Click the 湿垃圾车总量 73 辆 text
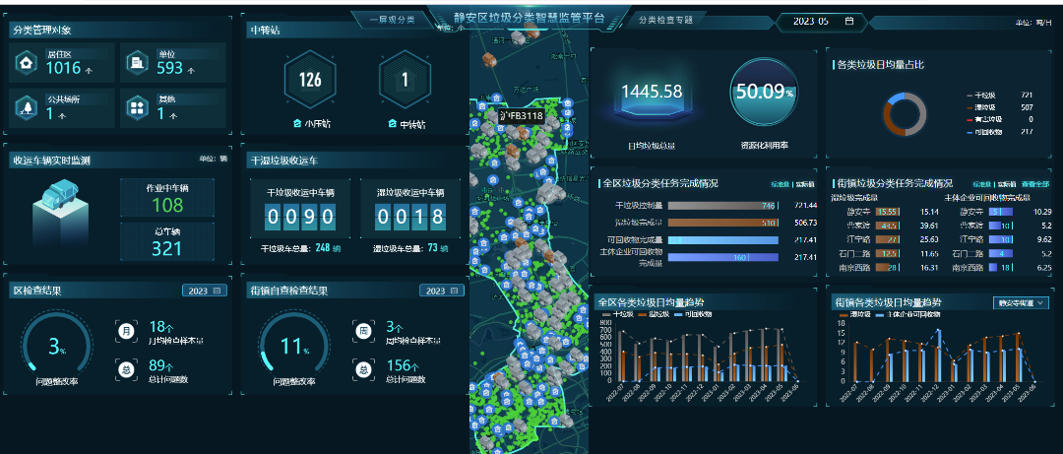 point(410,248)
